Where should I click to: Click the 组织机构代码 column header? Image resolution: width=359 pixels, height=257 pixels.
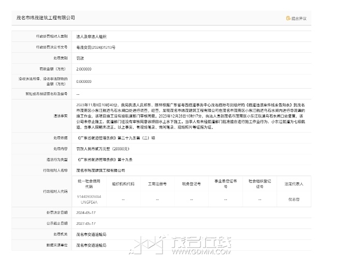(123, 183)
